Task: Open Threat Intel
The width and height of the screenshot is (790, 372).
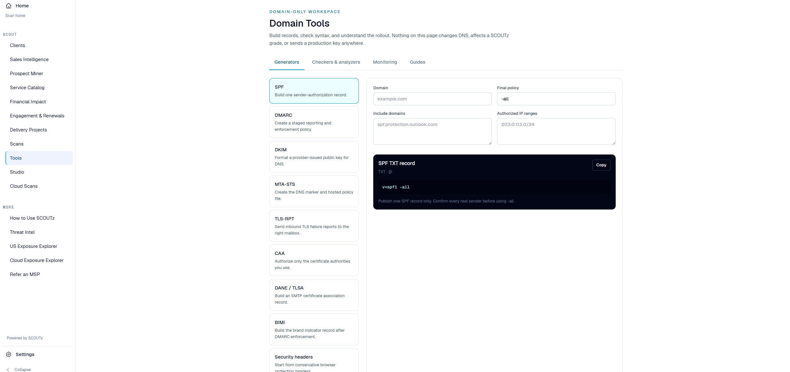Action: 39,232
